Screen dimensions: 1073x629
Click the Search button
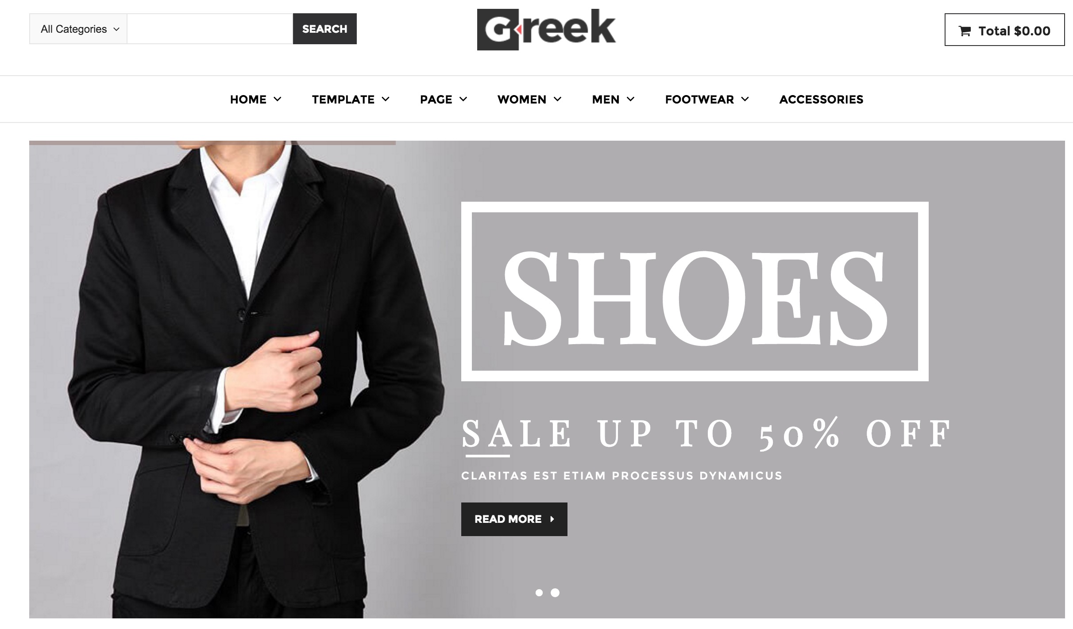point(325,29)
